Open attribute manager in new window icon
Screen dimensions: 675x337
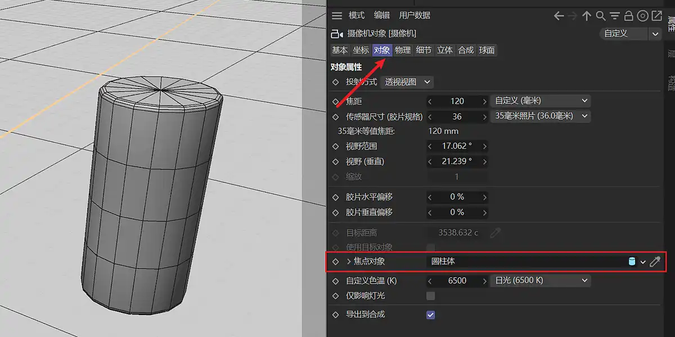pos(656,16)
